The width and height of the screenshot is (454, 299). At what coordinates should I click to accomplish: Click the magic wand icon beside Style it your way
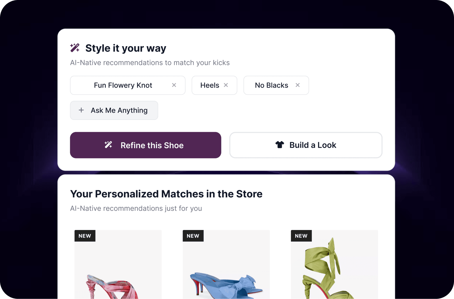tap(75, 48)
